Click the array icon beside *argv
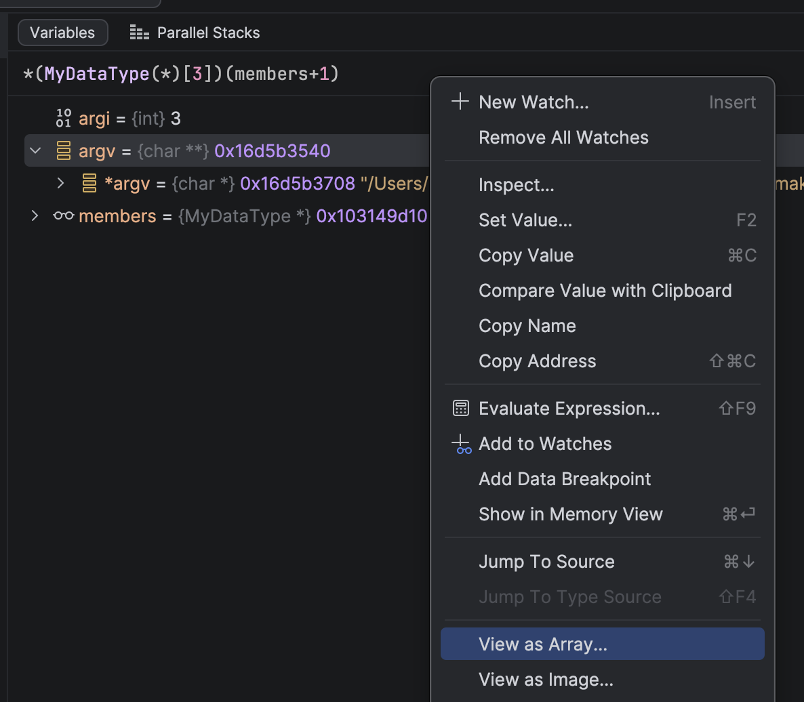Screen dimensions: 804x702 pyautogui.click(x=89, y=183)
